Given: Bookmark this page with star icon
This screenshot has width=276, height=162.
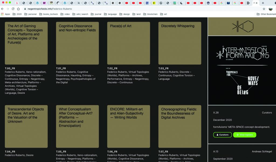Looking at the screenshot, I should (264, 9).
